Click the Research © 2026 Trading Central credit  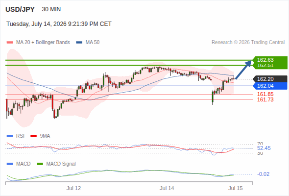(x=248, y=43)
